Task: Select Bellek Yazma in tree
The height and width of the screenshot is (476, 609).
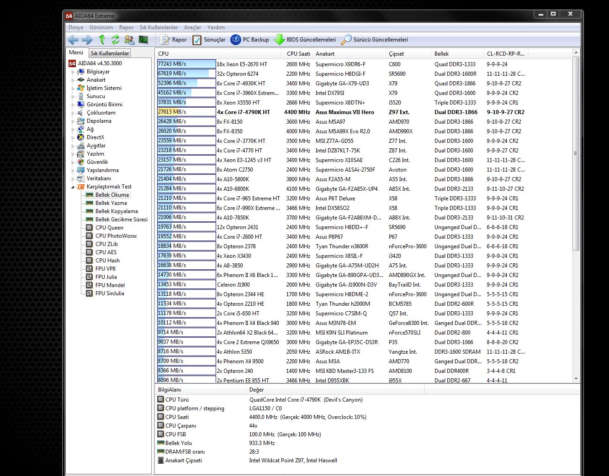Action: 111,203
